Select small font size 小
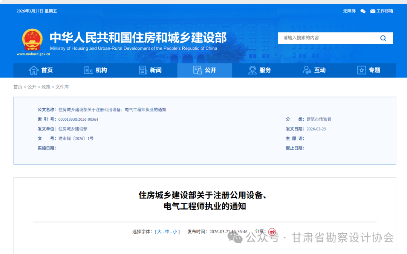 [x=175, y=232]
